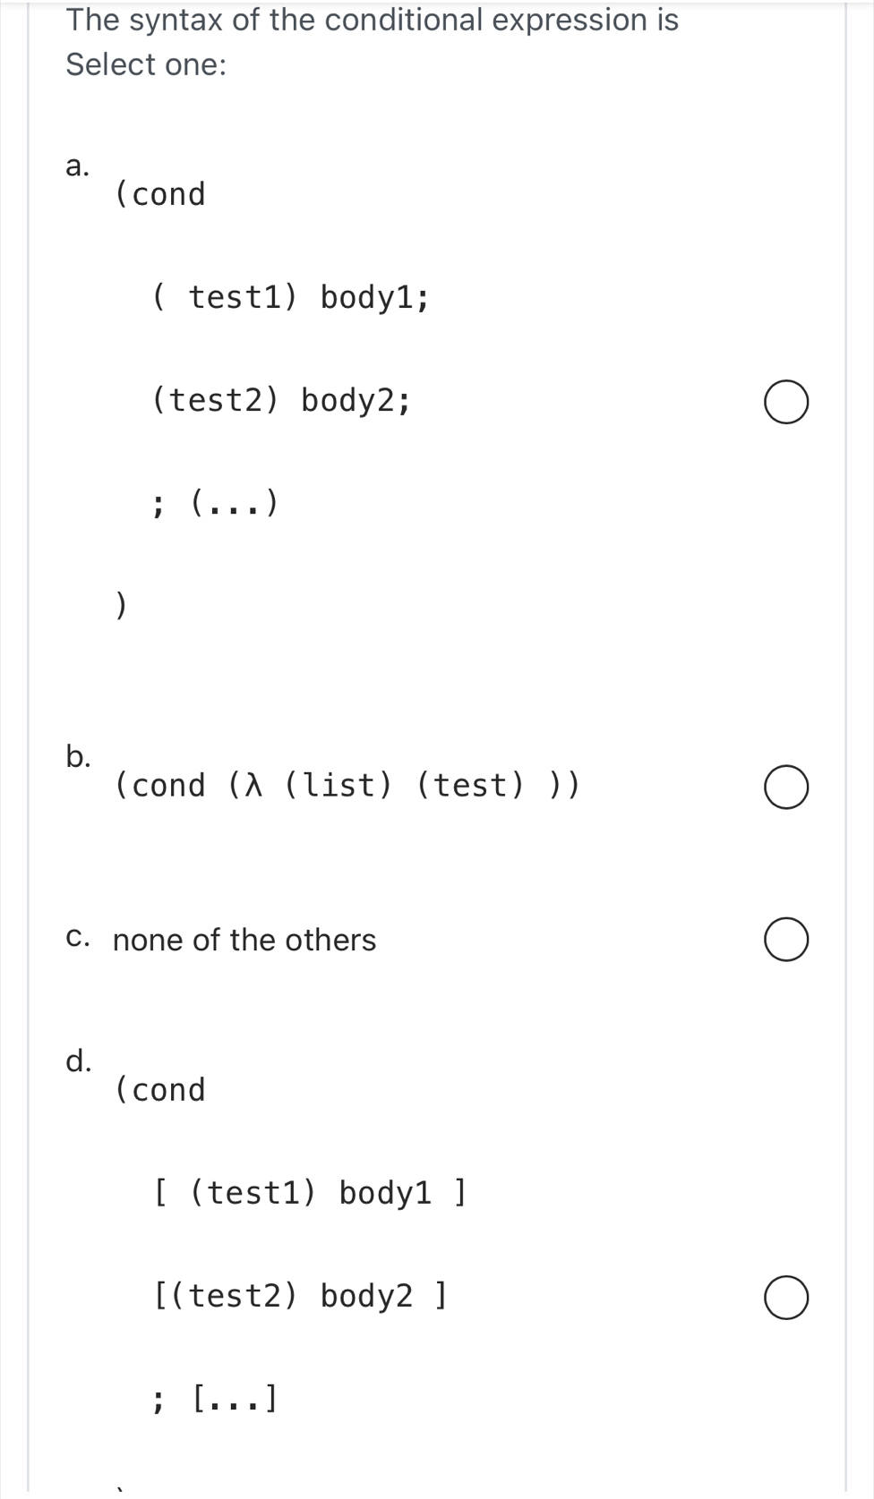Click the 'Select one:' label
Viewport: 874px width, 1499px height.
click(x=146, y=64)
